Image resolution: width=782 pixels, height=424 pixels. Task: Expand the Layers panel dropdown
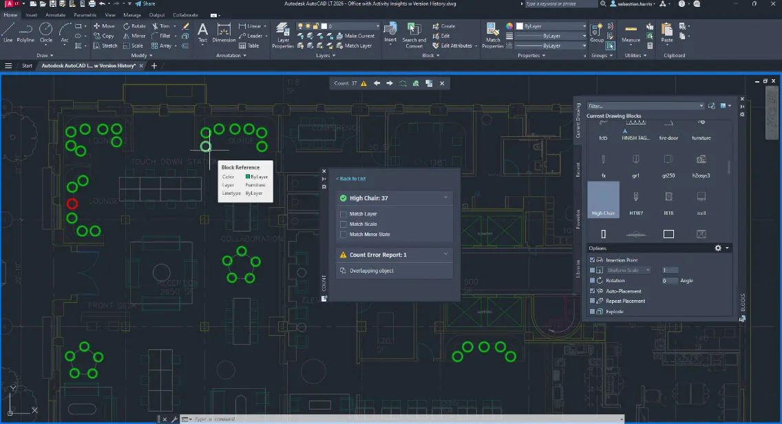[x=326, y=55]
